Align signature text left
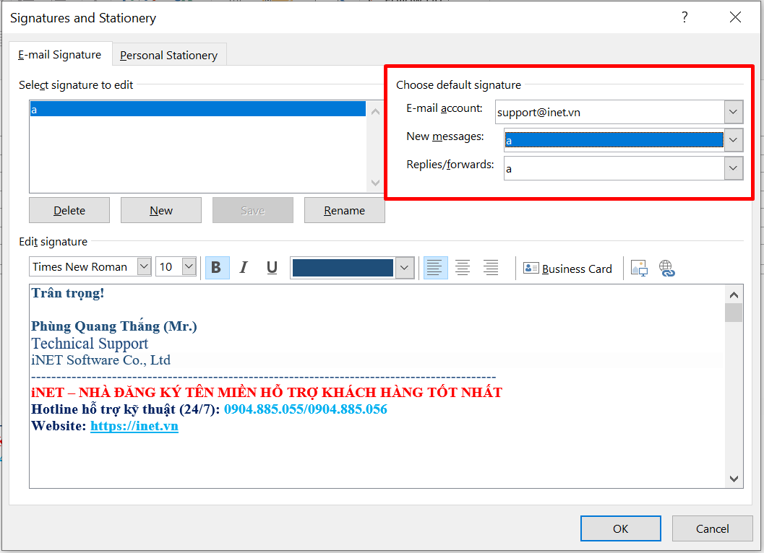Image resolution: width=764 pixels, height=553 pixels. (435, 267)
